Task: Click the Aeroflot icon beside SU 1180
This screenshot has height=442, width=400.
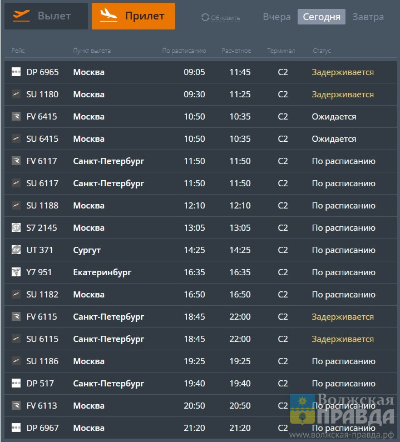Action: coord(16,94)
